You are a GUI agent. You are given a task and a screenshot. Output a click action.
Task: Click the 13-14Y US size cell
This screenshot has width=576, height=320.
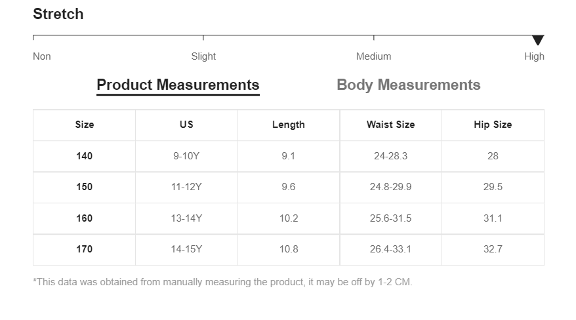[x=186, y=218]
